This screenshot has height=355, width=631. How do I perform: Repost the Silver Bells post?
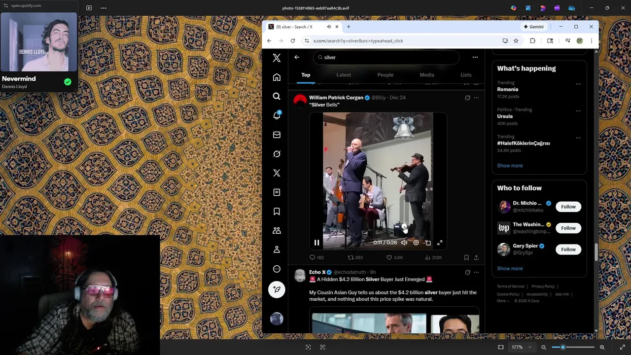pos(355,257)
